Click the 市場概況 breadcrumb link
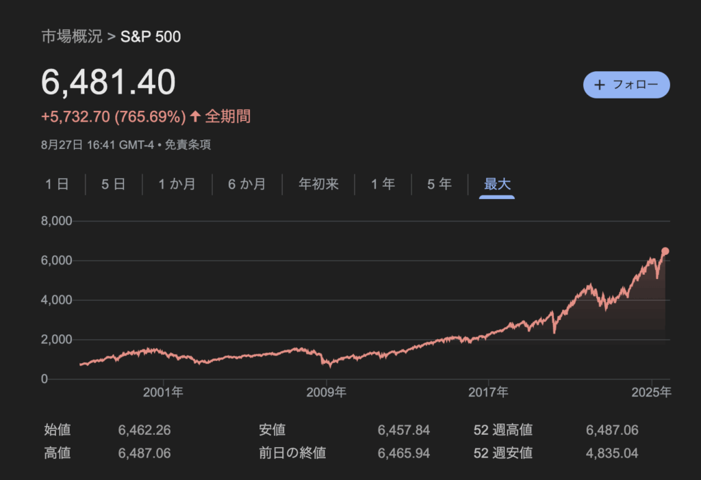This screenshot has height=480, width=701. tap(71, 36)
